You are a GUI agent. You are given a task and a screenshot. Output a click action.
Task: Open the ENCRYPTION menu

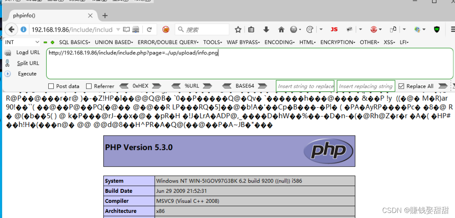pyautogui.click(x=338, y=42)
